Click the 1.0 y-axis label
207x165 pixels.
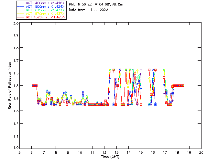click(16, 148)
